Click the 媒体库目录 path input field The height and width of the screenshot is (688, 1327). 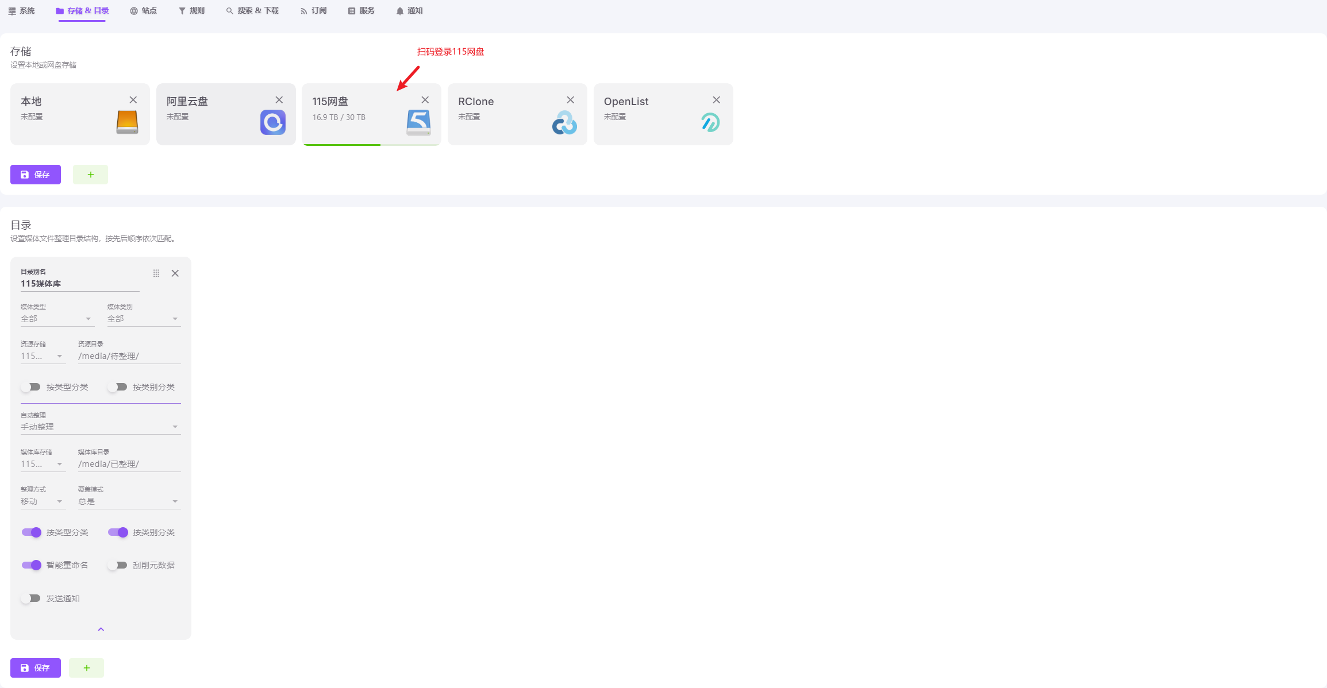point(129,464)
